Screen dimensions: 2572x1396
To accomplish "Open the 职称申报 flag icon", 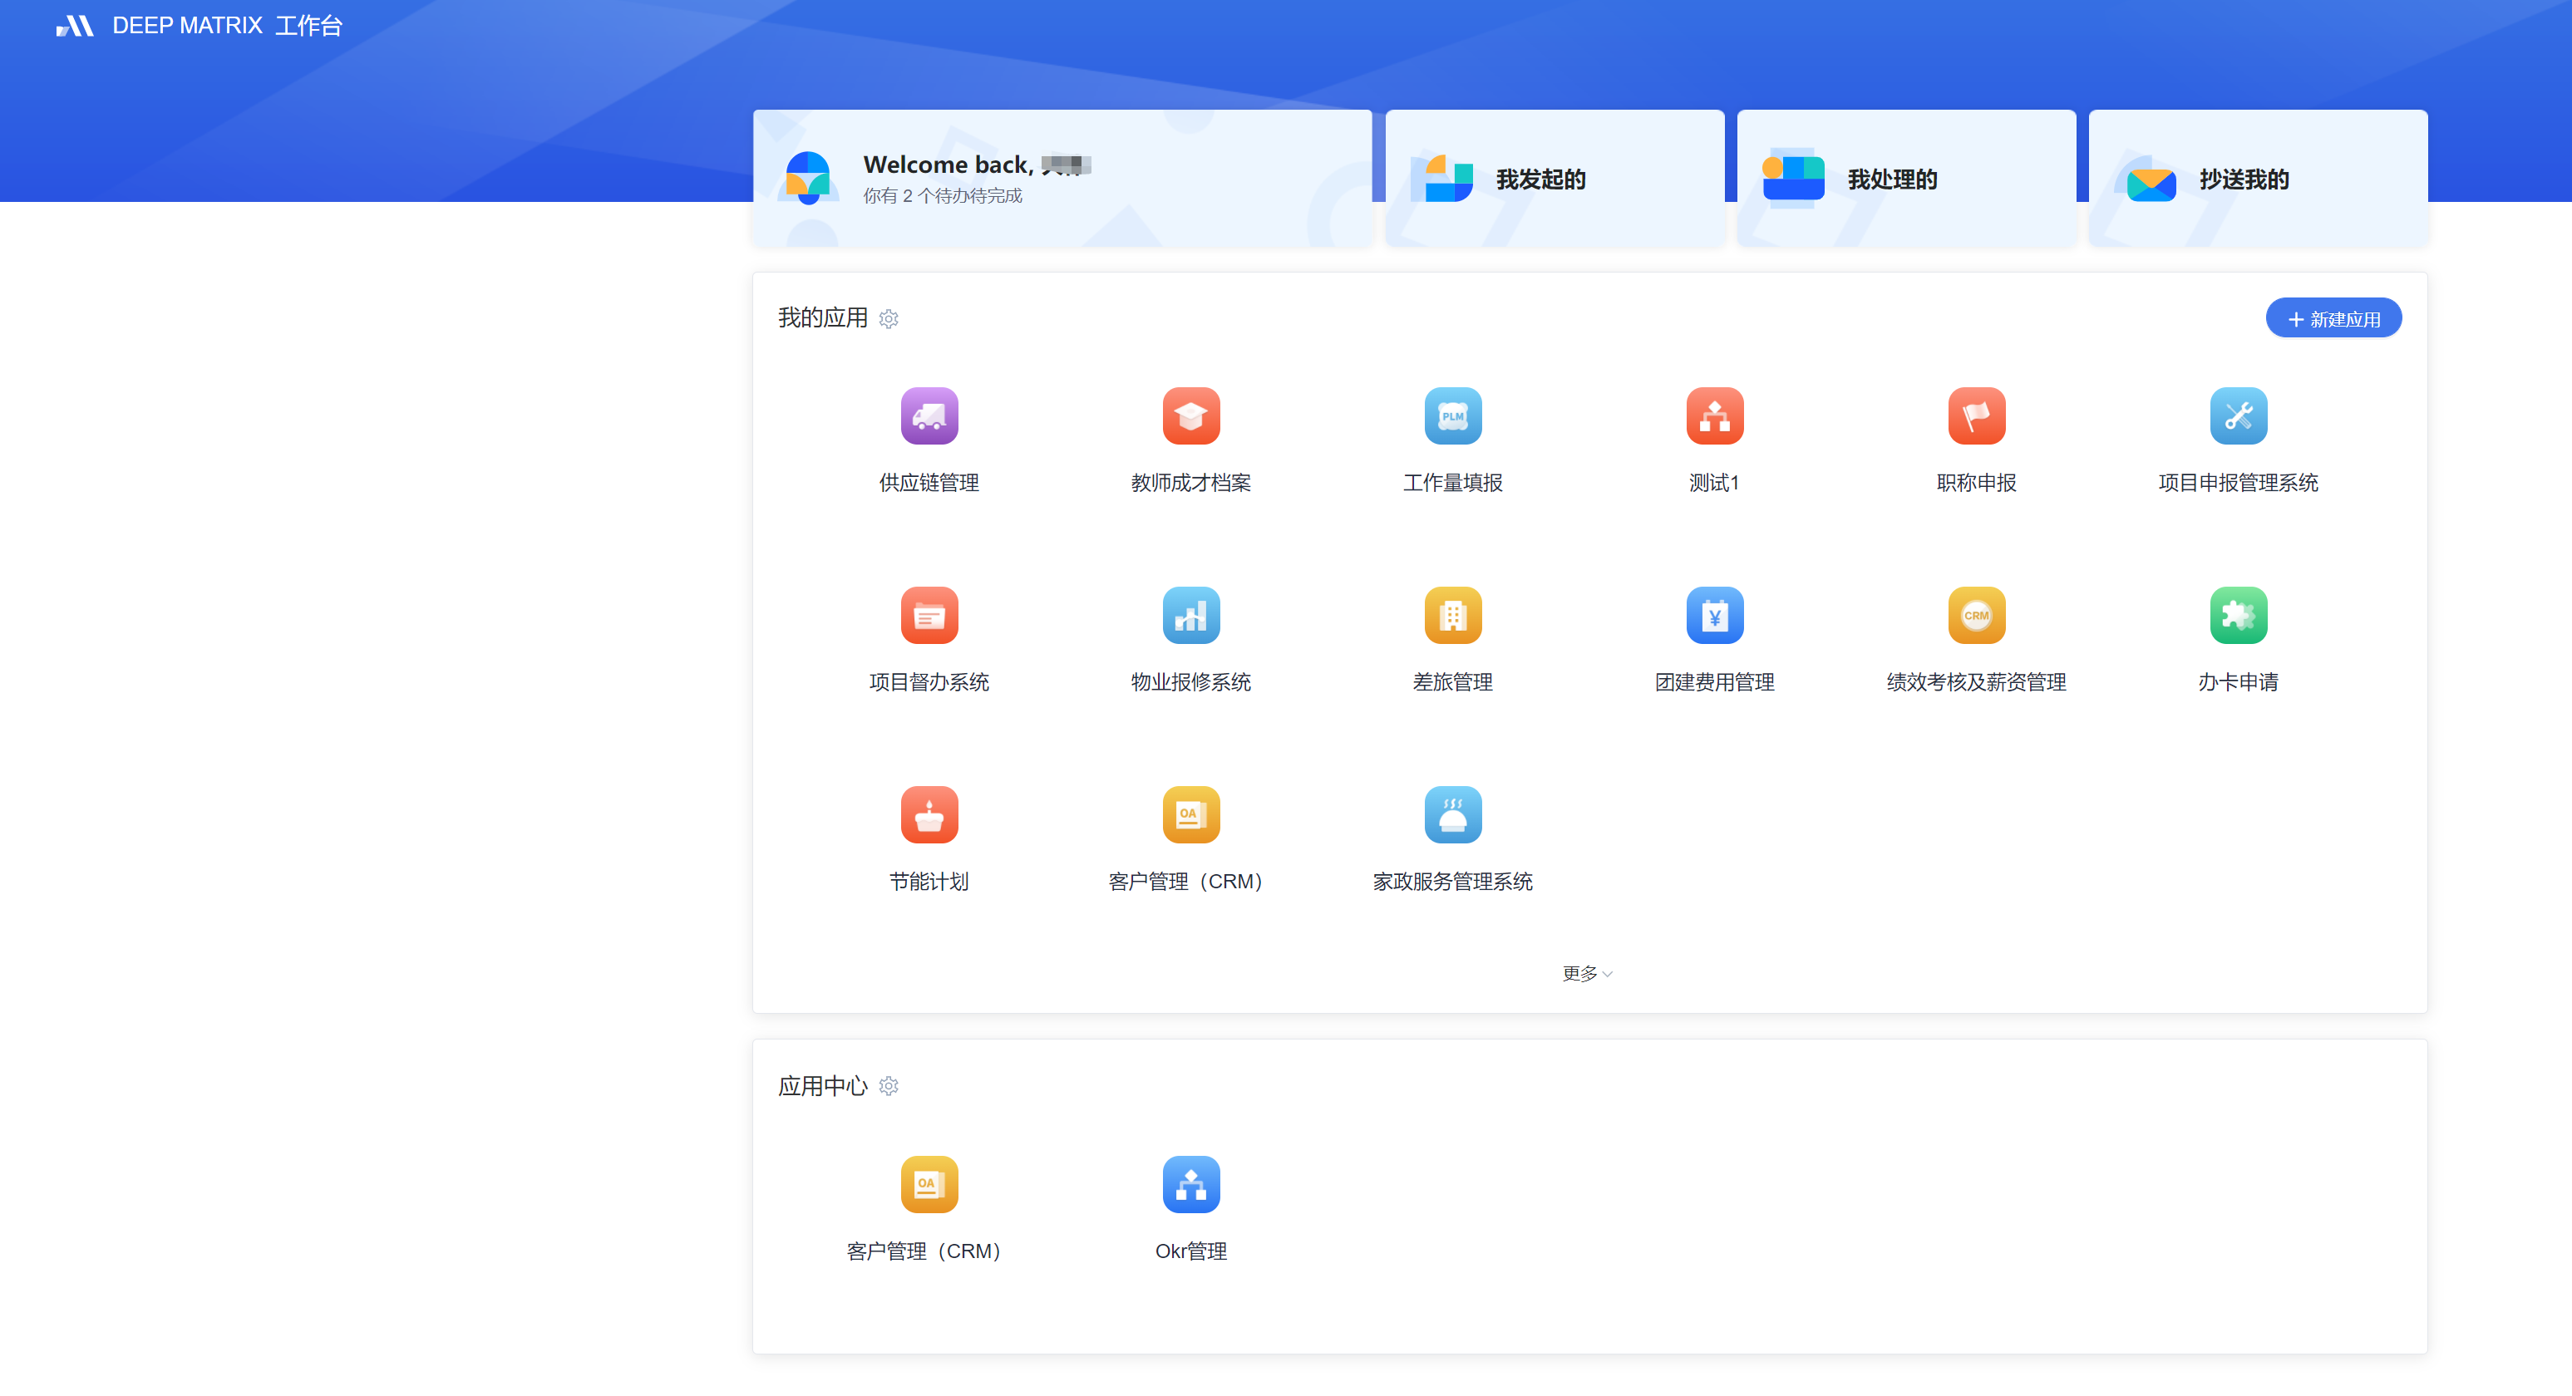I will [x=1976, y=415].
